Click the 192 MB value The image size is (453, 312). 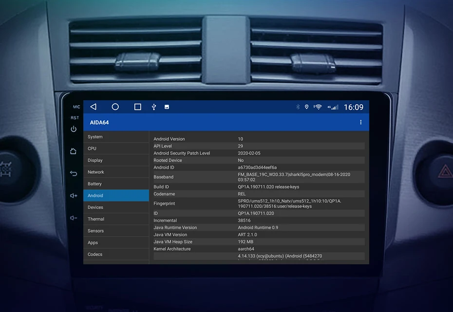(245, 242)
